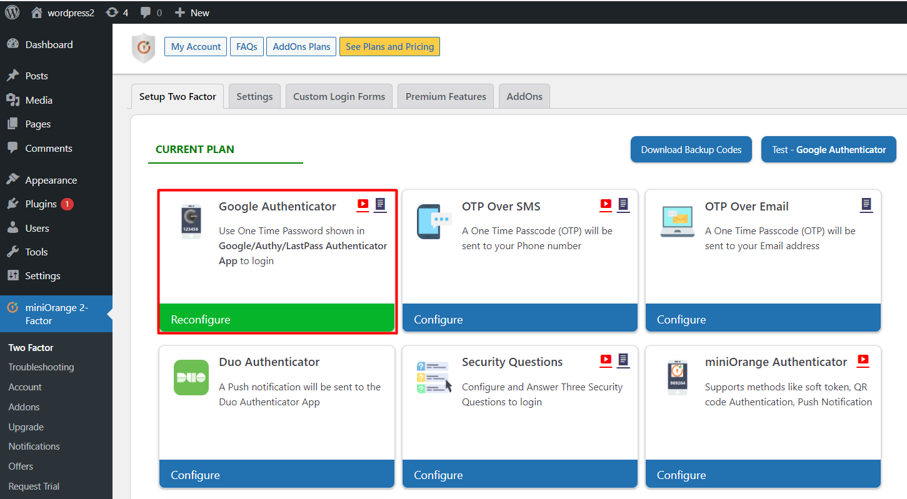Click miniOrange 2-Factor sidebar menu
907x499 pixels.
coord(56,314)
